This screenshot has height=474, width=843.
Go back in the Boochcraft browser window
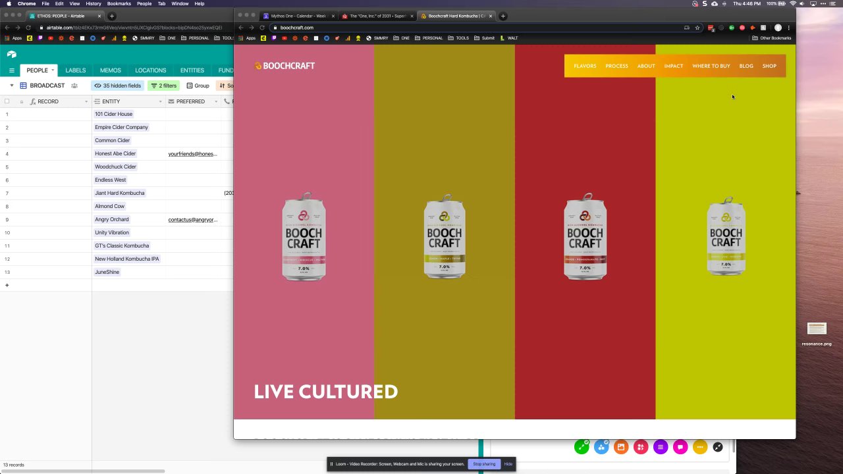pyautogui.click(x=241, y=28)
